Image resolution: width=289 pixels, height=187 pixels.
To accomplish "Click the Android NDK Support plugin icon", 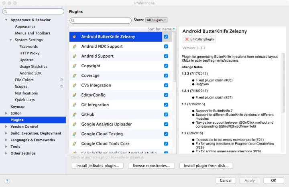I will pyautogui.click(x=75, y=46).
